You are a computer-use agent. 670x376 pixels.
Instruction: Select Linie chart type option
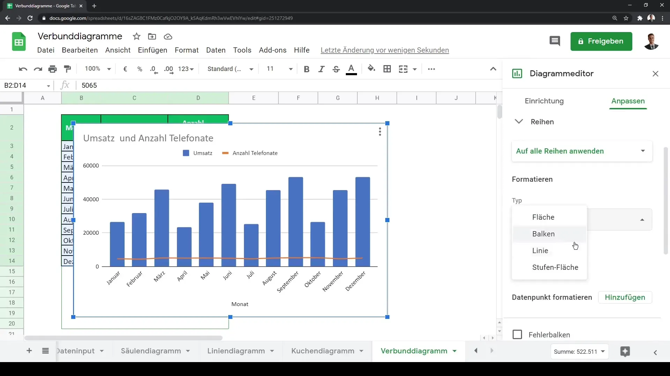pos(549,251)
